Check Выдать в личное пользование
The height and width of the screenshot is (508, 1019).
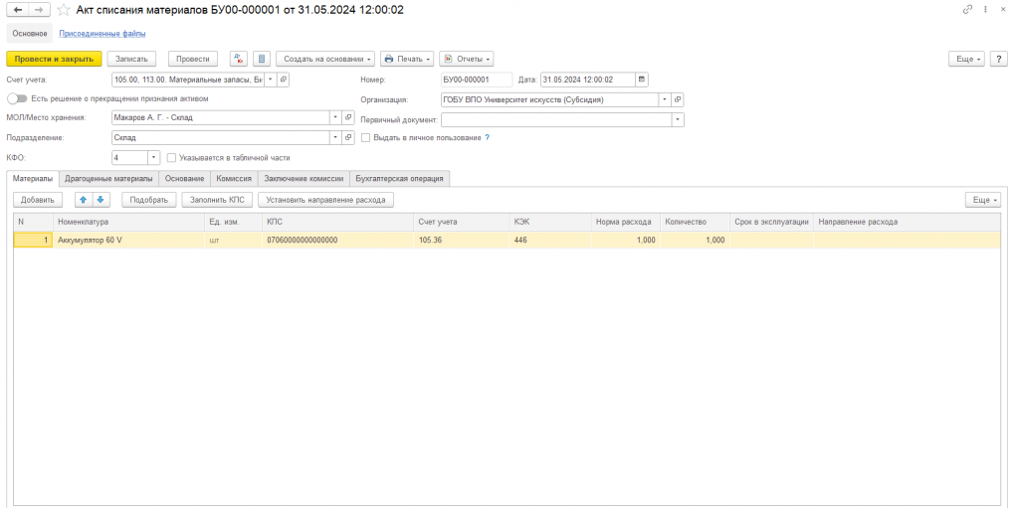click(366, 138)
